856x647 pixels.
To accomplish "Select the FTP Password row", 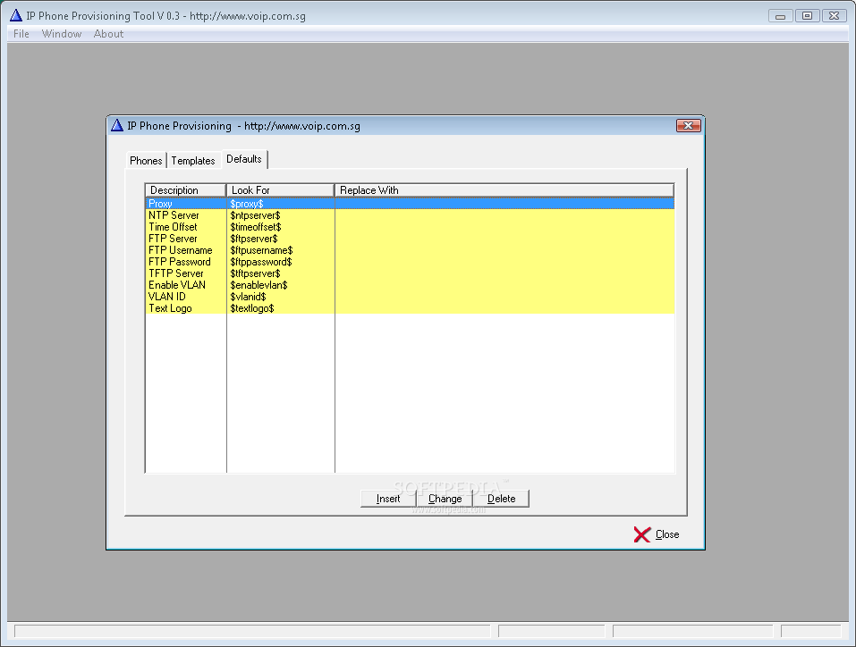I will [x=410, y=262].
